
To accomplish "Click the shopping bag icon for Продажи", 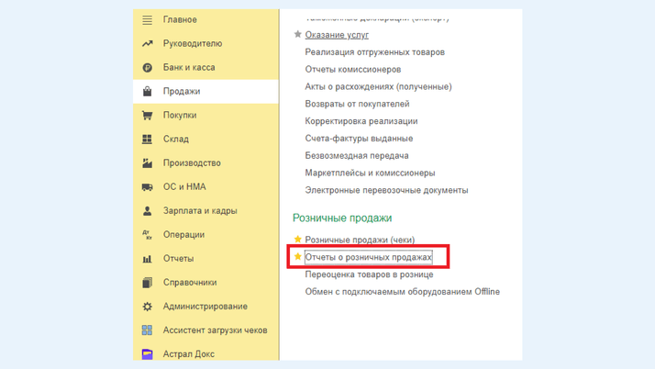I will click(x=147, y=91).
